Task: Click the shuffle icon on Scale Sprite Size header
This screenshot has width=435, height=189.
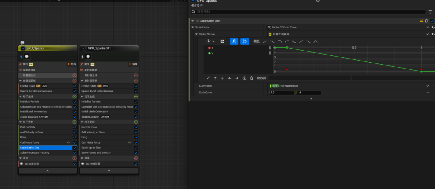Action: pos(421,21)
